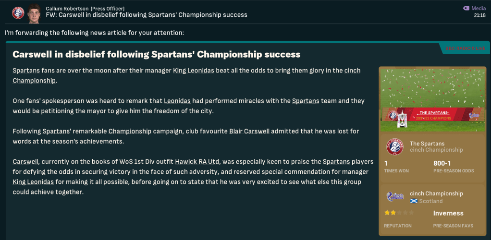Open the champions celebration banner image
This screenshot has height=240, width=491.
point(432,99)
